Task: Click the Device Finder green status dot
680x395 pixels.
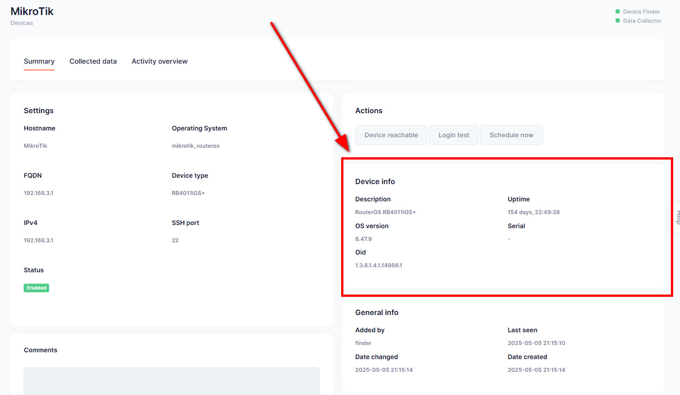Action: point(618,11)
